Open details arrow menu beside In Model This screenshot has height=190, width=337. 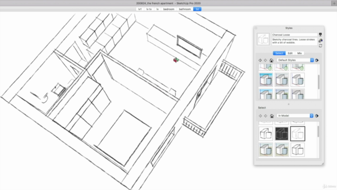coord(317,116)
